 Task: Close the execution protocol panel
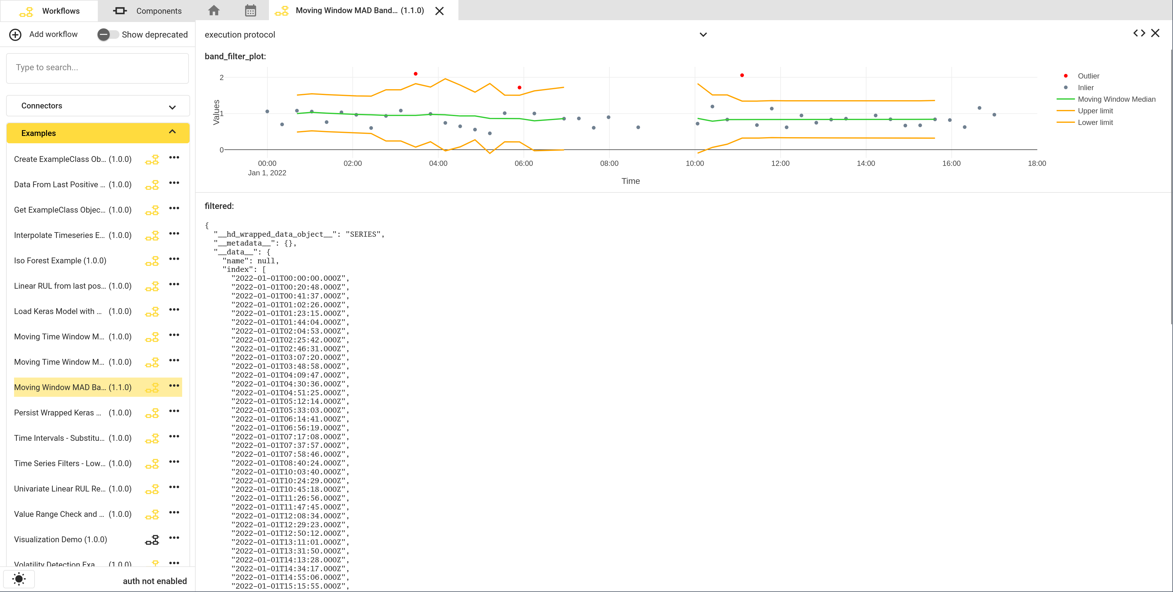(x=1155, y=33)
